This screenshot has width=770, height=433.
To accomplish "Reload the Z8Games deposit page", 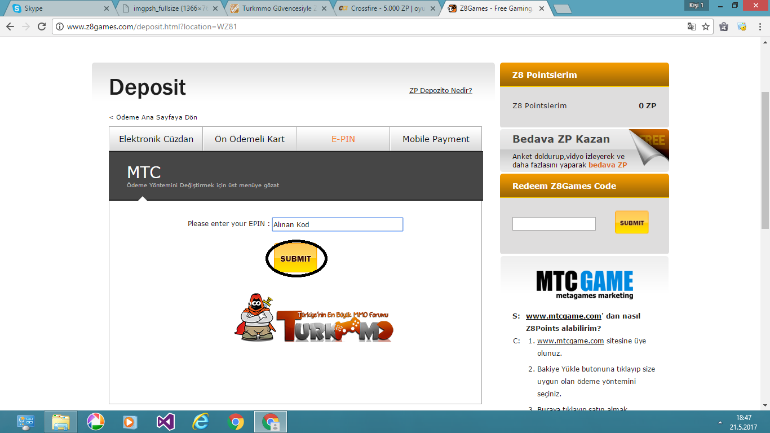I will point(42,26).
